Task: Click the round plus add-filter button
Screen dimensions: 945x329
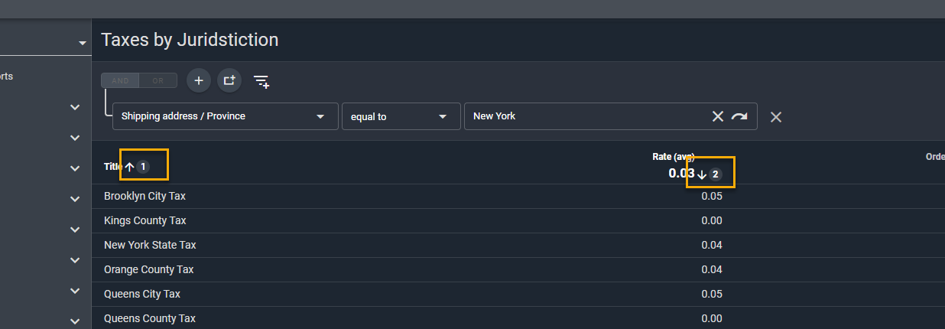Action: click(199, 80)
